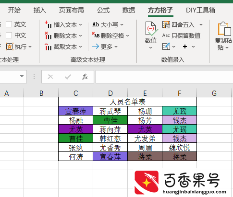Open the 插入 ribbon tab
233x197 pixels.
(x=40, y=10)
